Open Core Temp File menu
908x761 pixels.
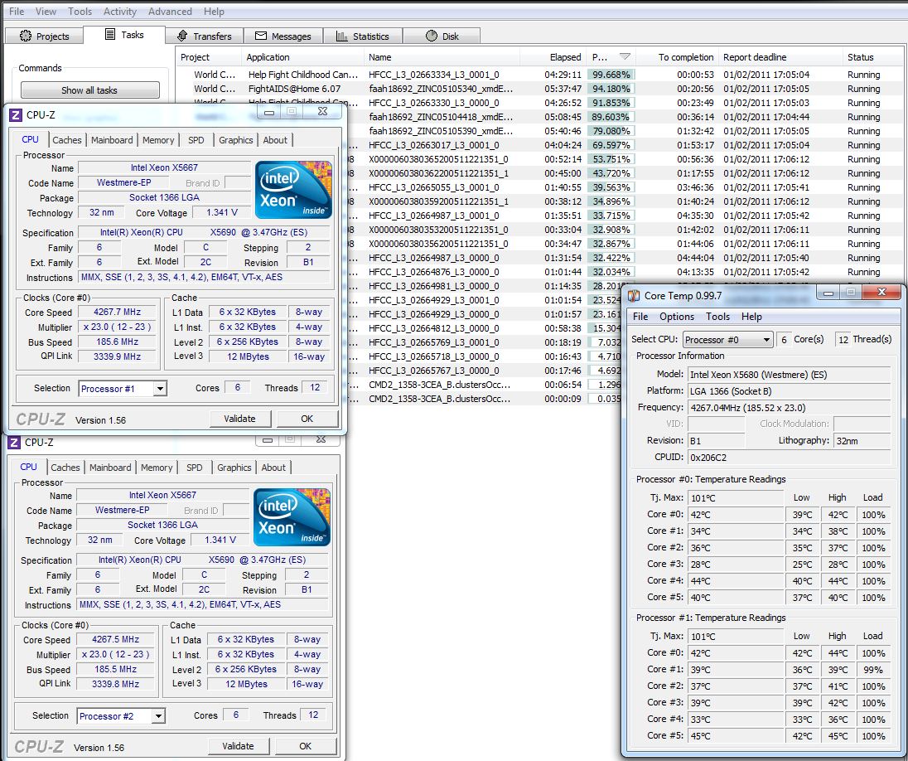[x=640, y=317]
